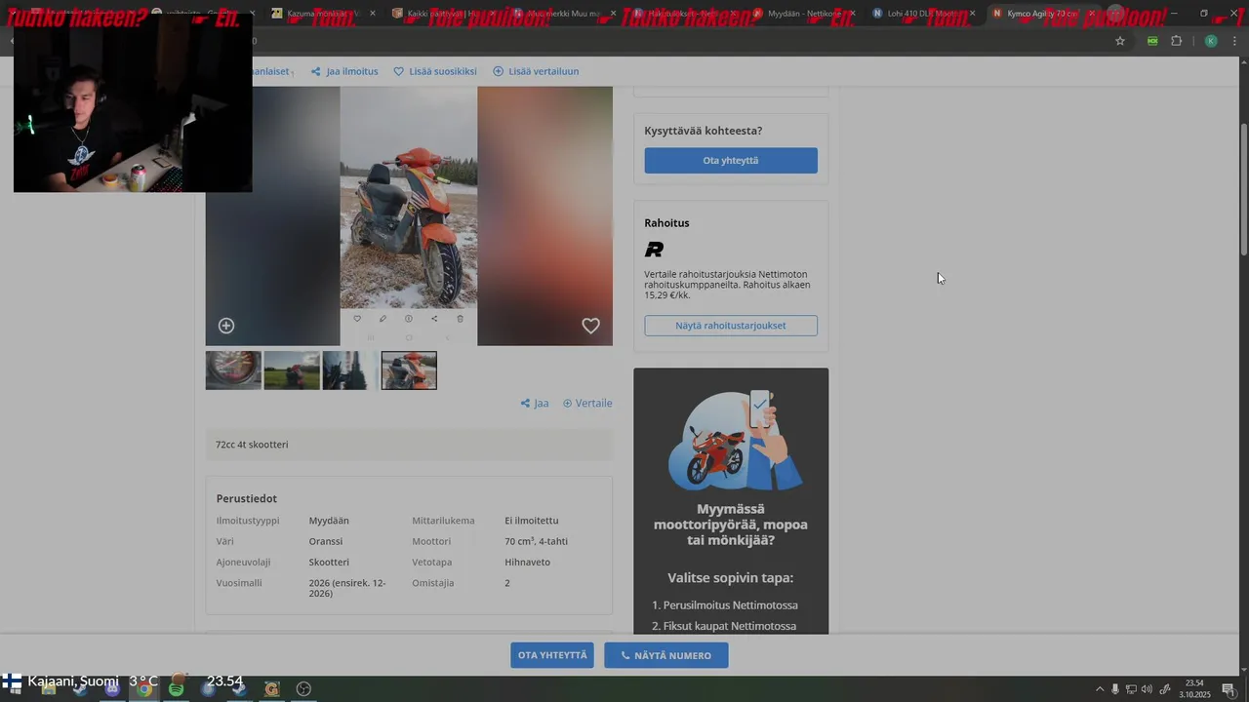Tap the small share icon under scooter photo

pos(434,319)
